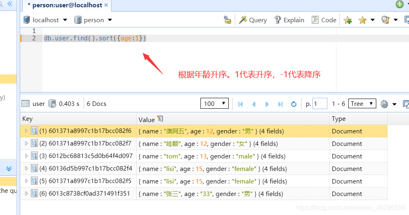Image resolution: width=409 pixels, height=215 pixels.
Task: Open the favorites star icon
Action: (363, 20)
